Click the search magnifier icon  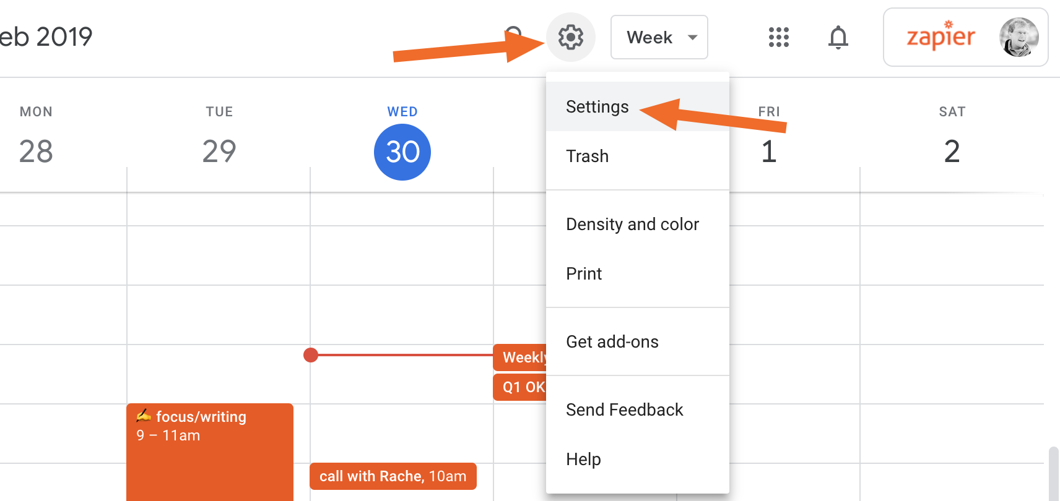[x=514, y=33]
